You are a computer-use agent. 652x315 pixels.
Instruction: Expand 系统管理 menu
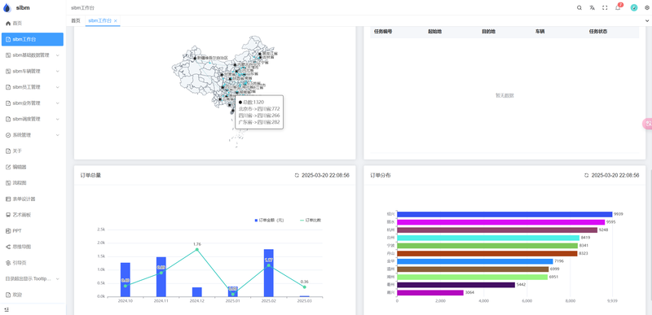[x=33, y=135]
